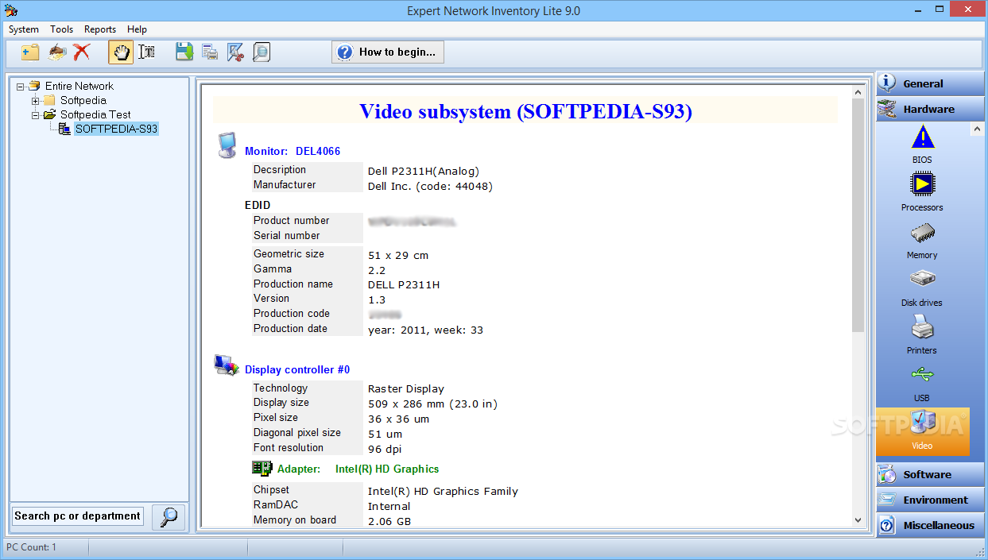This screenshot has height=560, width=988.
Task: Select the Softpedia Test folder
Action: tap(95, 115)
